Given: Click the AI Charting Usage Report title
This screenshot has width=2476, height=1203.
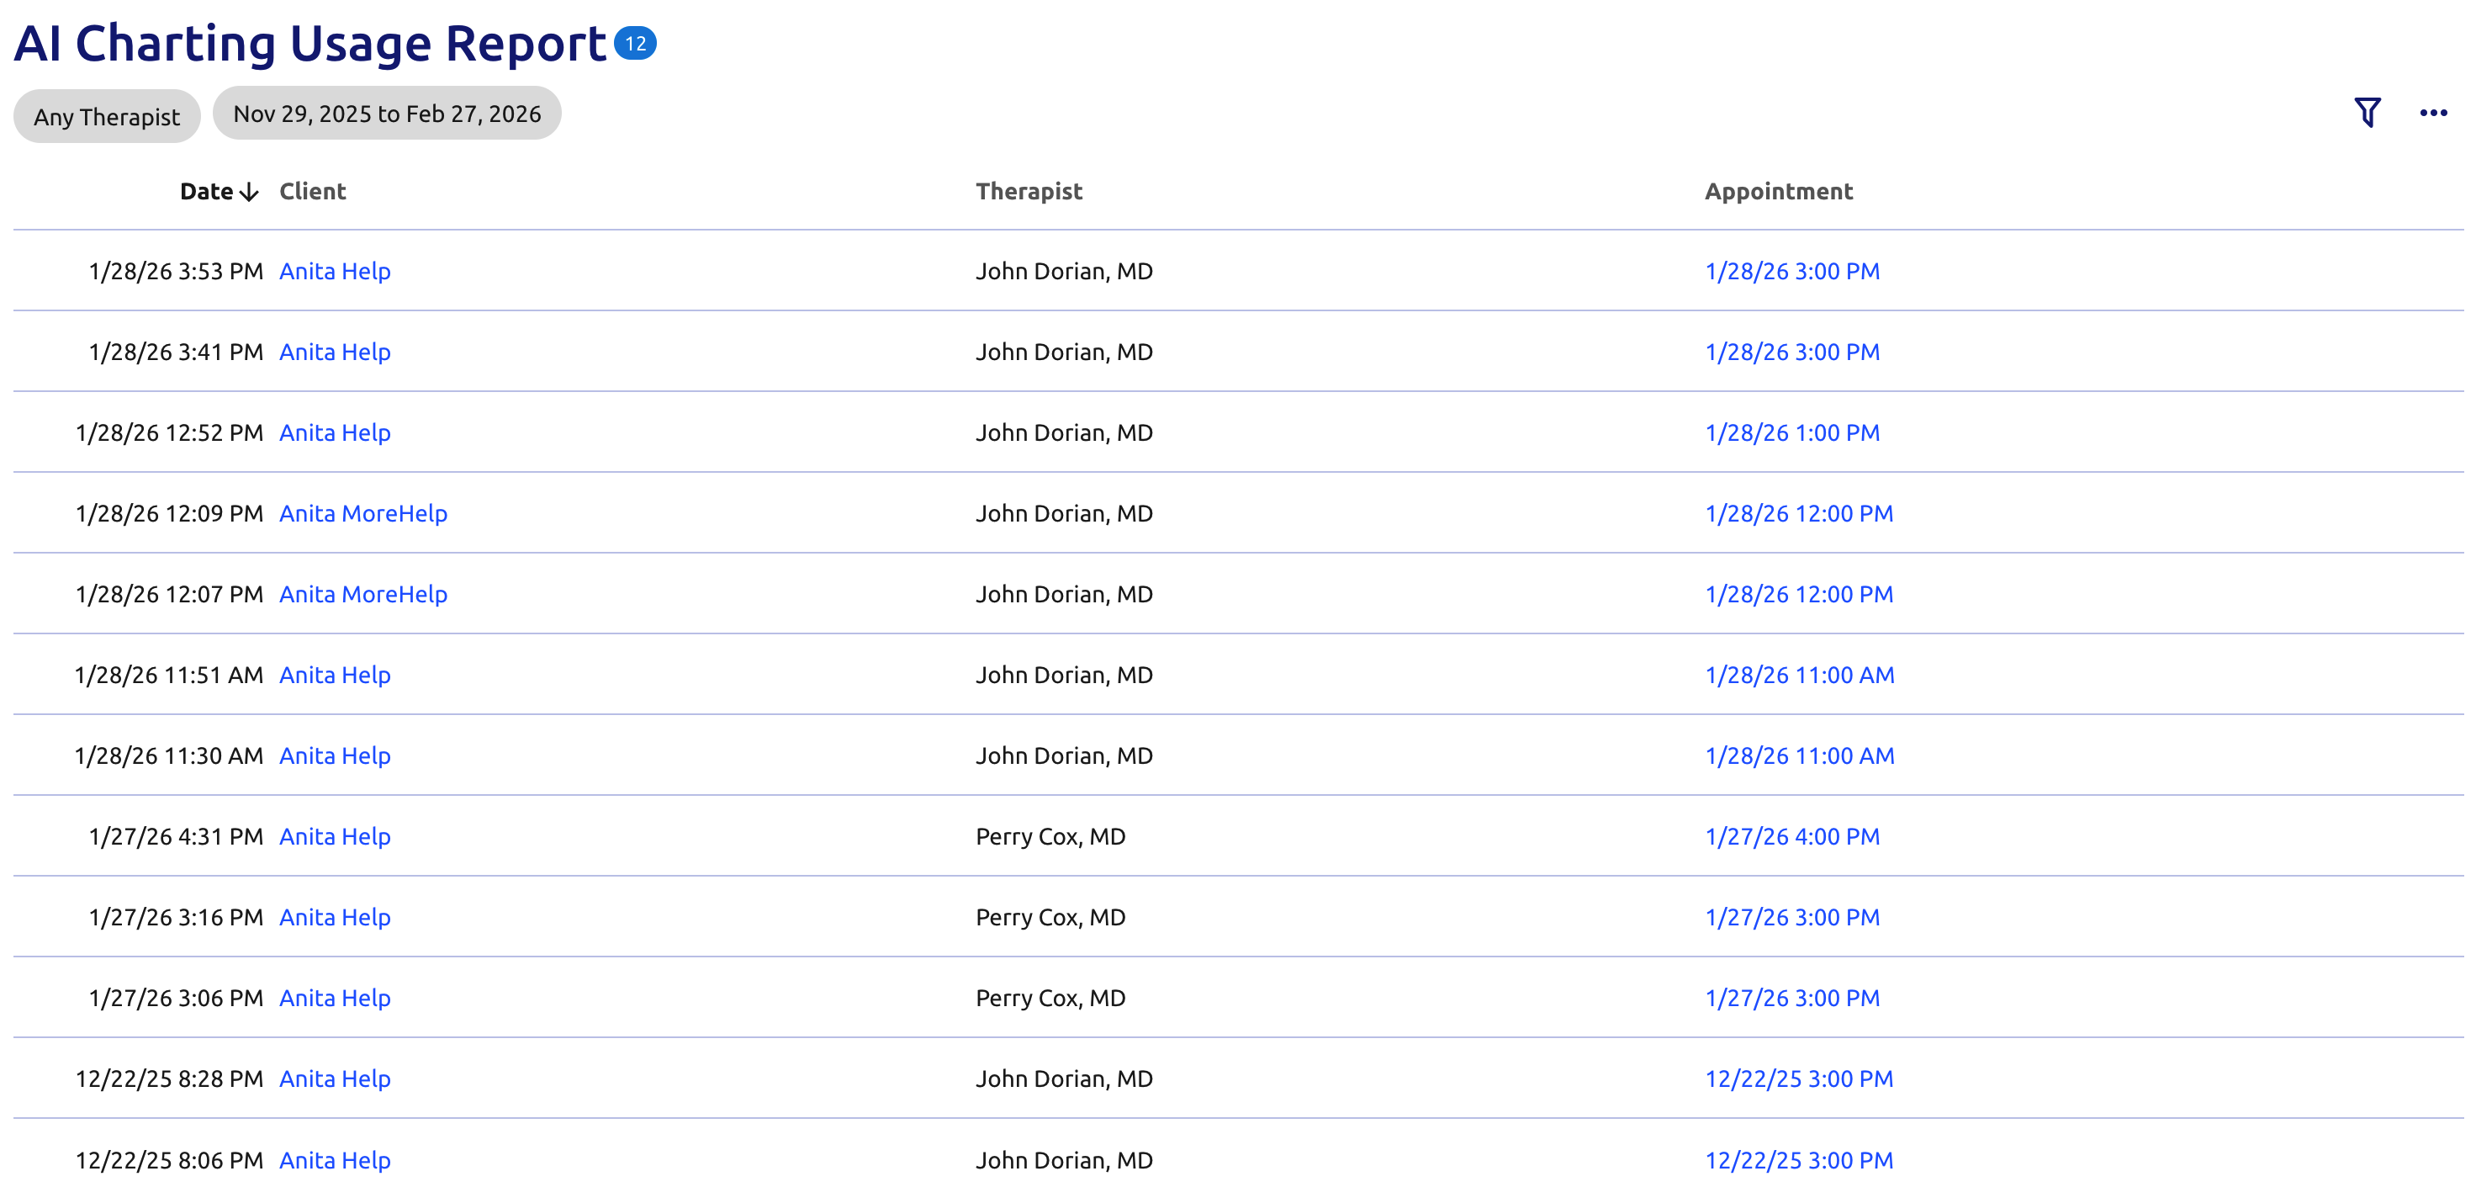Looking at the screenshot, I should point(309,45).
